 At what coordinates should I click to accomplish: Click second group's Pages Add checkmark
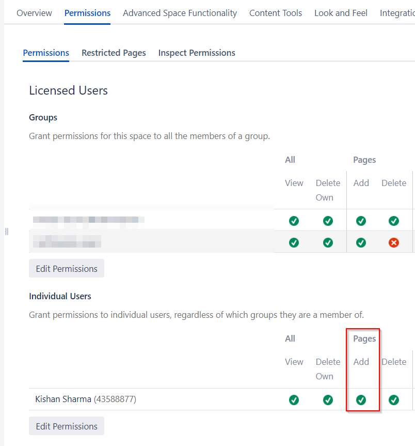coord(361,242)
